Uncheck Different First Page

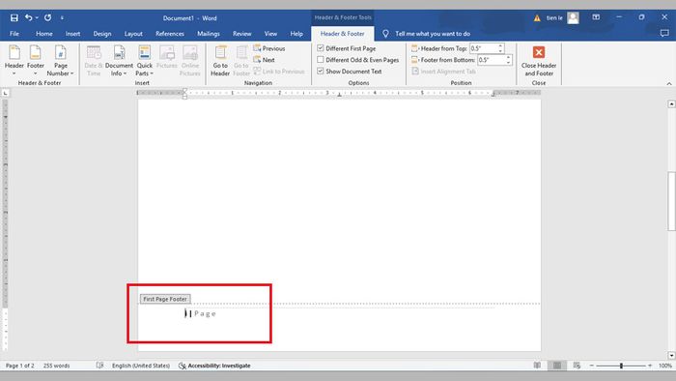(x=321, y=48)
